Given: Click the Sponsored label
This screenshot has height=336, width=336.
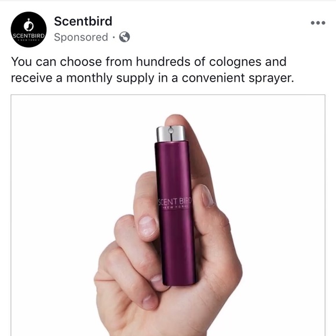Looking at the screenshot, I should [81, 37].
